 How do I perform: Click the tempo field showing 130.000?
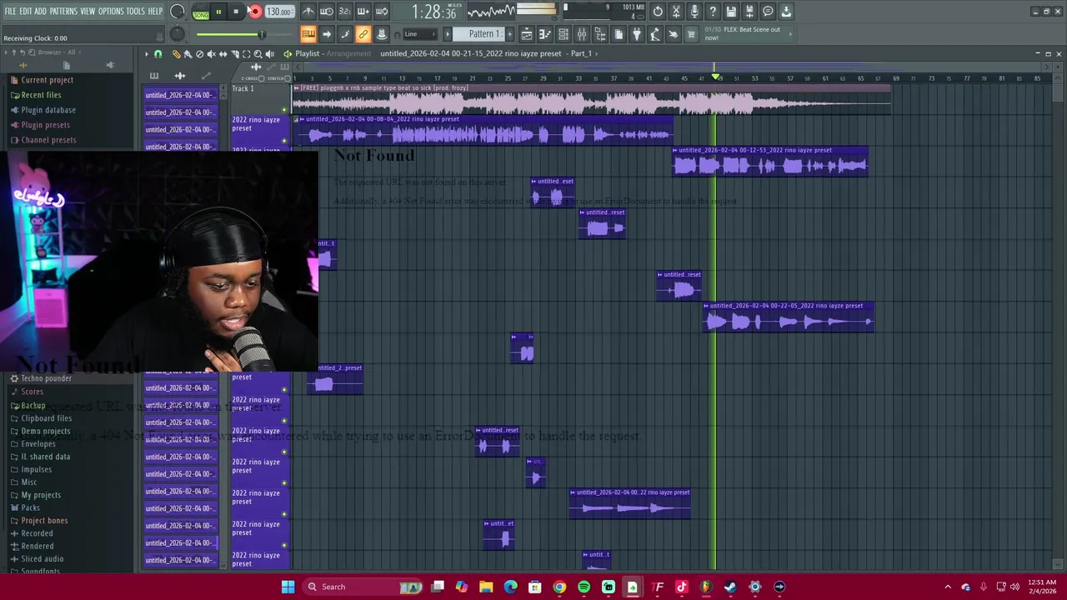278,12
